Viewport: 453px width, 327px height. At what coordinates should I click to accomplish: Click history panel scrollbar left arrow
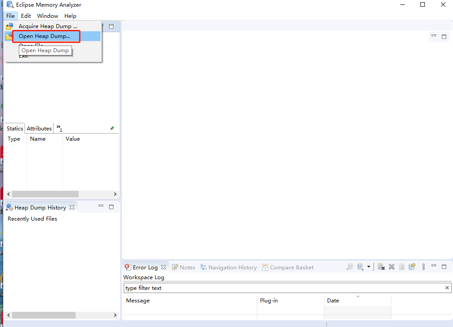8,315
